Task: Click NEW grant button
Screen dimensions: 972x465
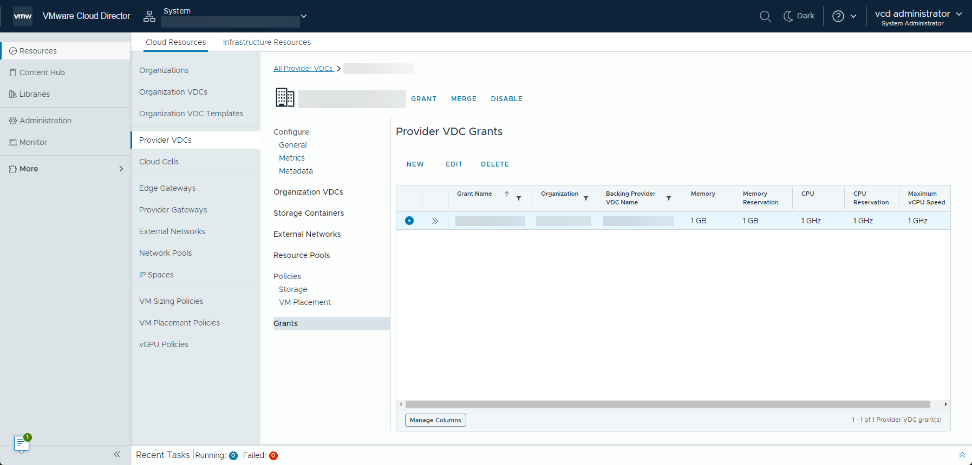Action: (415, 164)
